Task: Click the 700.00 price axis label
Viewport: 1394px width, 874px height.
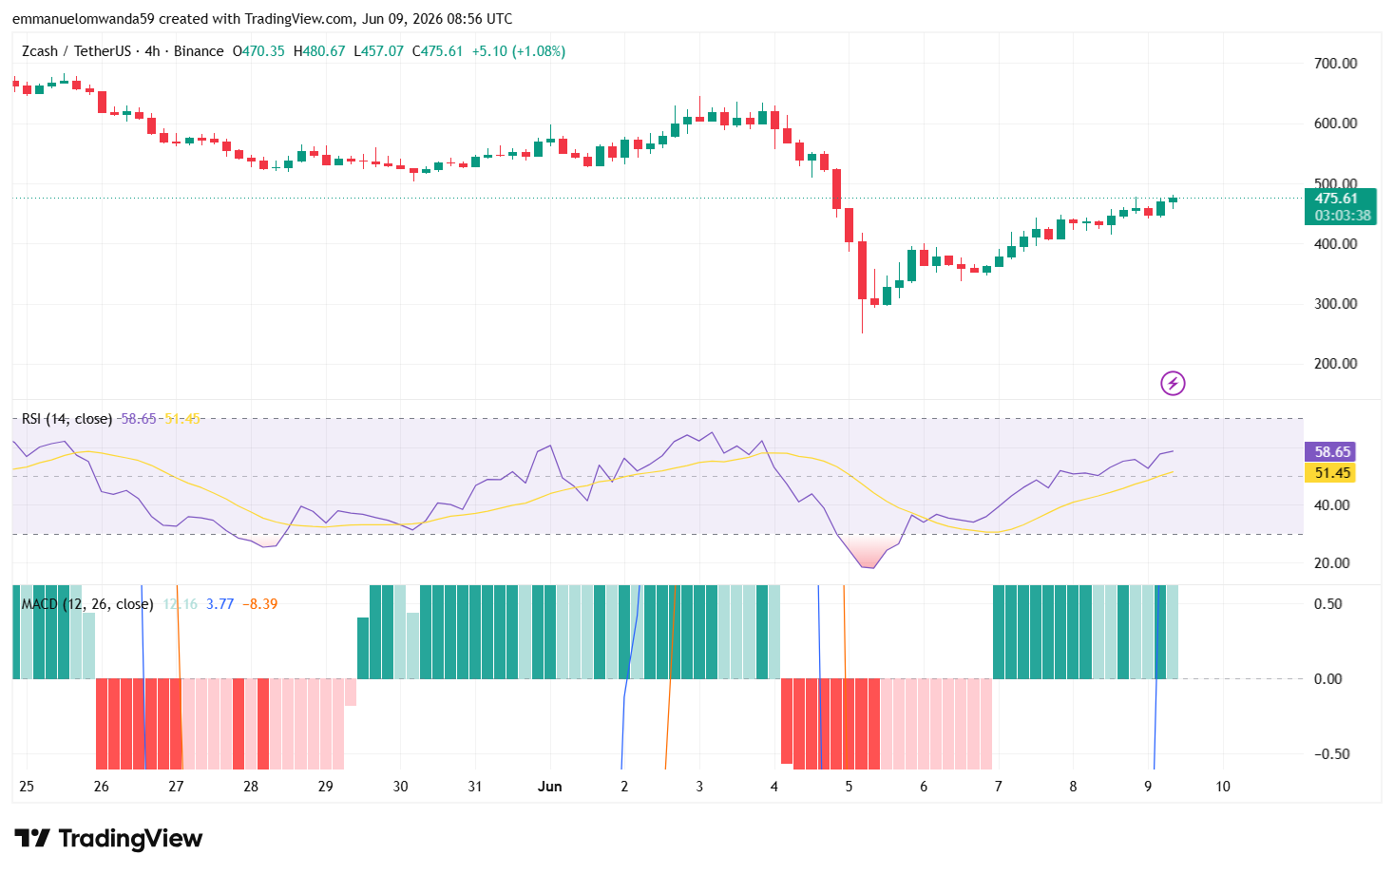Action: (1335, 64)
